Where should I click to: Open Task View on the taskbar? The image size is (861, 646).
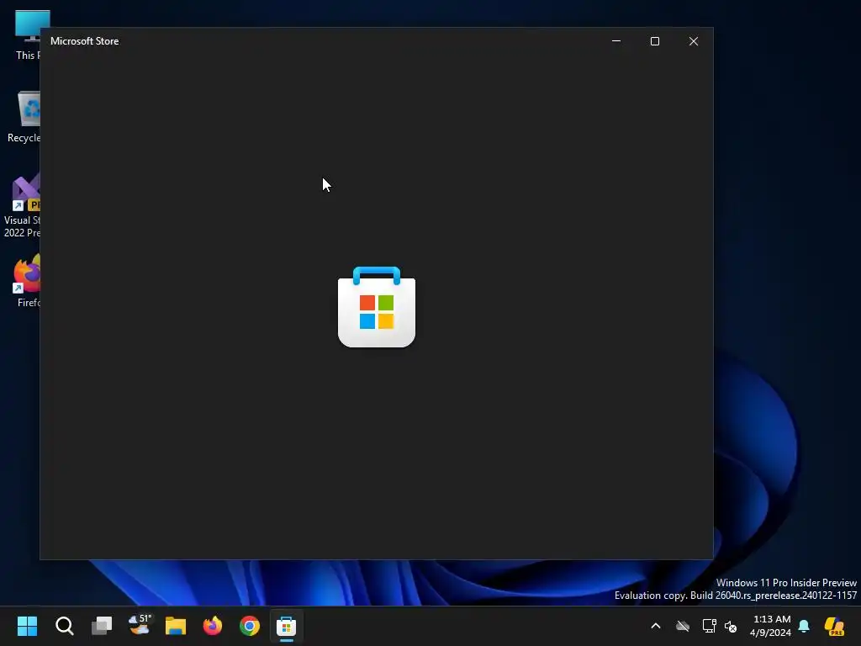[102, 626]
